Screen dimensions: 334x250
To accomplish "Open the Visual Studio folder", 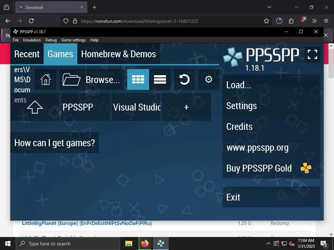I will [136, 107].
